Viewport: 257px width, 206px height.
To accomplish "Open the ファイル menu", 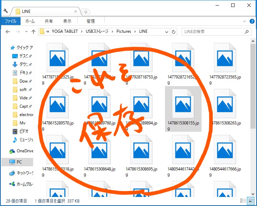I will click(x=11, y=21).
